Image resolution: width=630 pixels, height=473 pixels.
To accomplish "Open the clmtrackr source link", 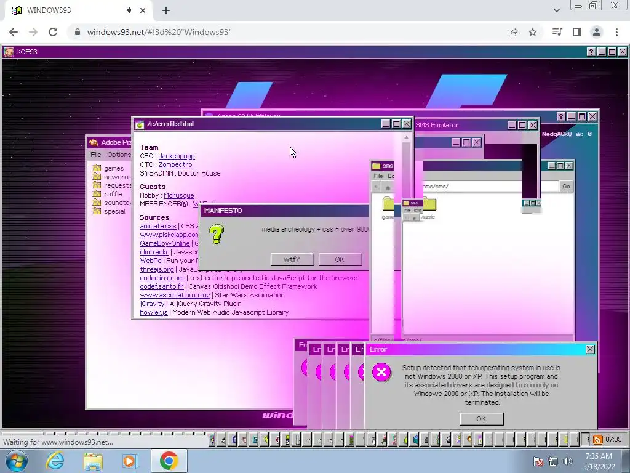I will 154,252.
